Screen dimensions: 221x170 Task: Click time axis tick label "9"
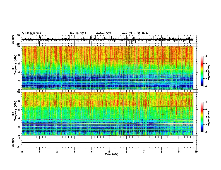(179, 152)
